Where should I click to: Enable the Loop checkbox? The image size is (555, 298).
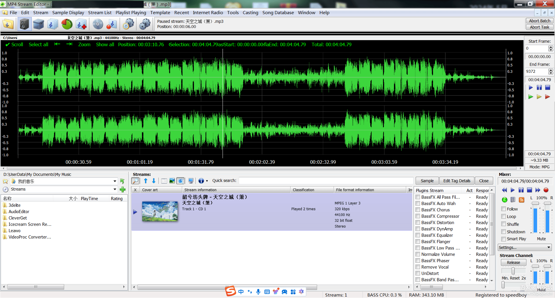tap(504, 217)
